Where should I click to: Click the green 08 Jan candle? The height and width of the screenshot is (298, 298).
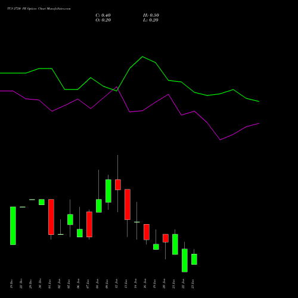99,206
